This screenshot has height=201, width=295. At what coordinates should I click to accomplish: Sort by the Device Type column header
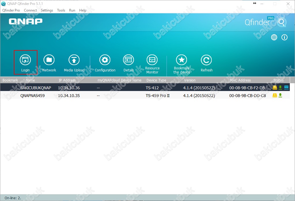tap(156, 80)
